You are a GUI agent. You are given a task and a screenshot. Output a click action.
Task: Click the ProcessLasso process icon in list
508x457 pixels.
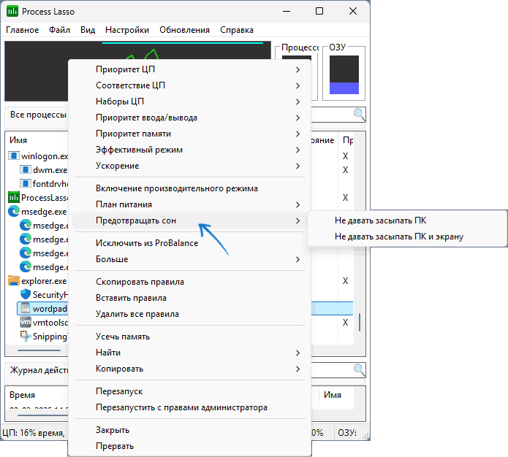pos(14,197)
